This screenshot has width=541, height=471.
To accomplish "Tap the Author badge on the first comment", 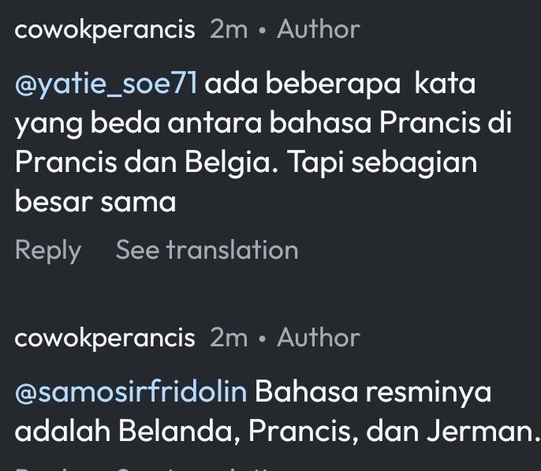I will 319,30.
